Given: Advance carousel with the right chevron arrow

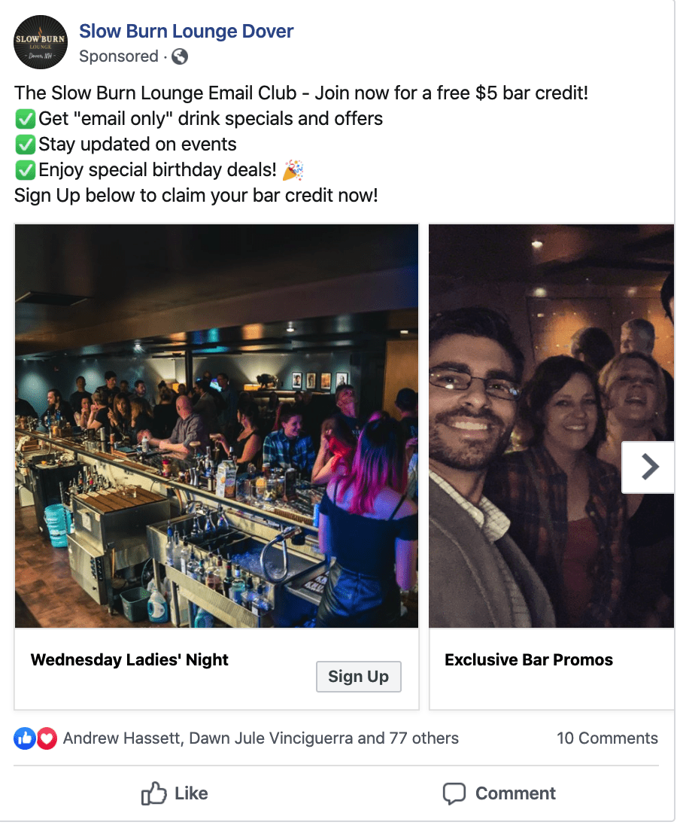Looking at the screenshot, I should pyautogui.click(x=649, y=467).
